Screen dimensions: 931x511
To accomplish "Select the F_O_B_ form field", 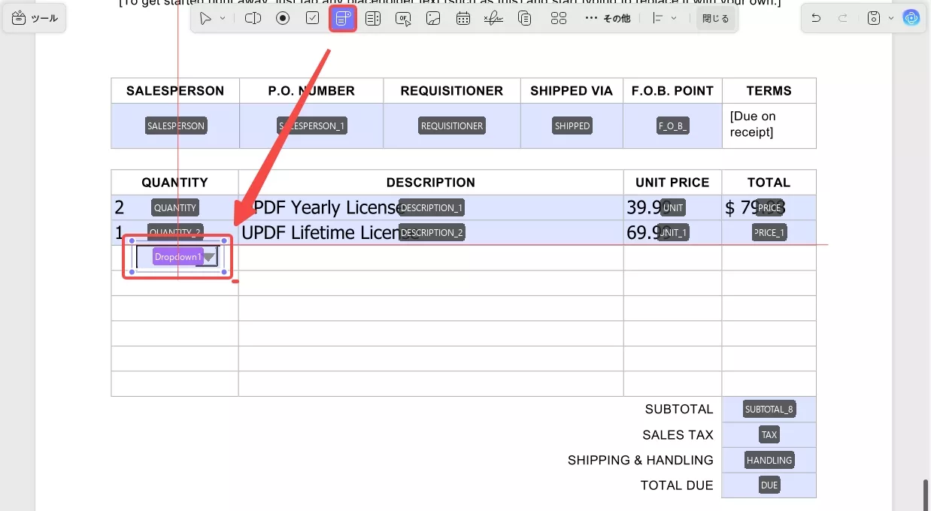I will coord(673,126).
